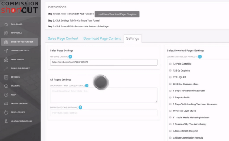
Task: Check the 50 Glossy Layer Styles product
Action: point(170,111)
